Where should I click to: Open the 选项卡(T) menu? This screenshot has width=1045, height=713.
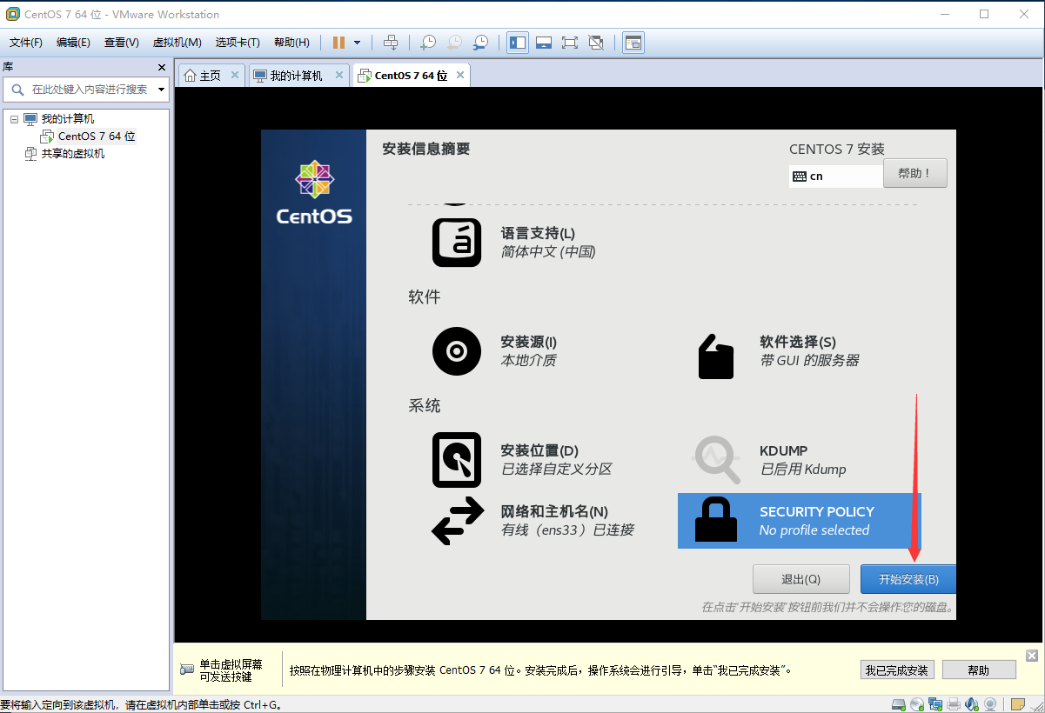tap(238, 43)
